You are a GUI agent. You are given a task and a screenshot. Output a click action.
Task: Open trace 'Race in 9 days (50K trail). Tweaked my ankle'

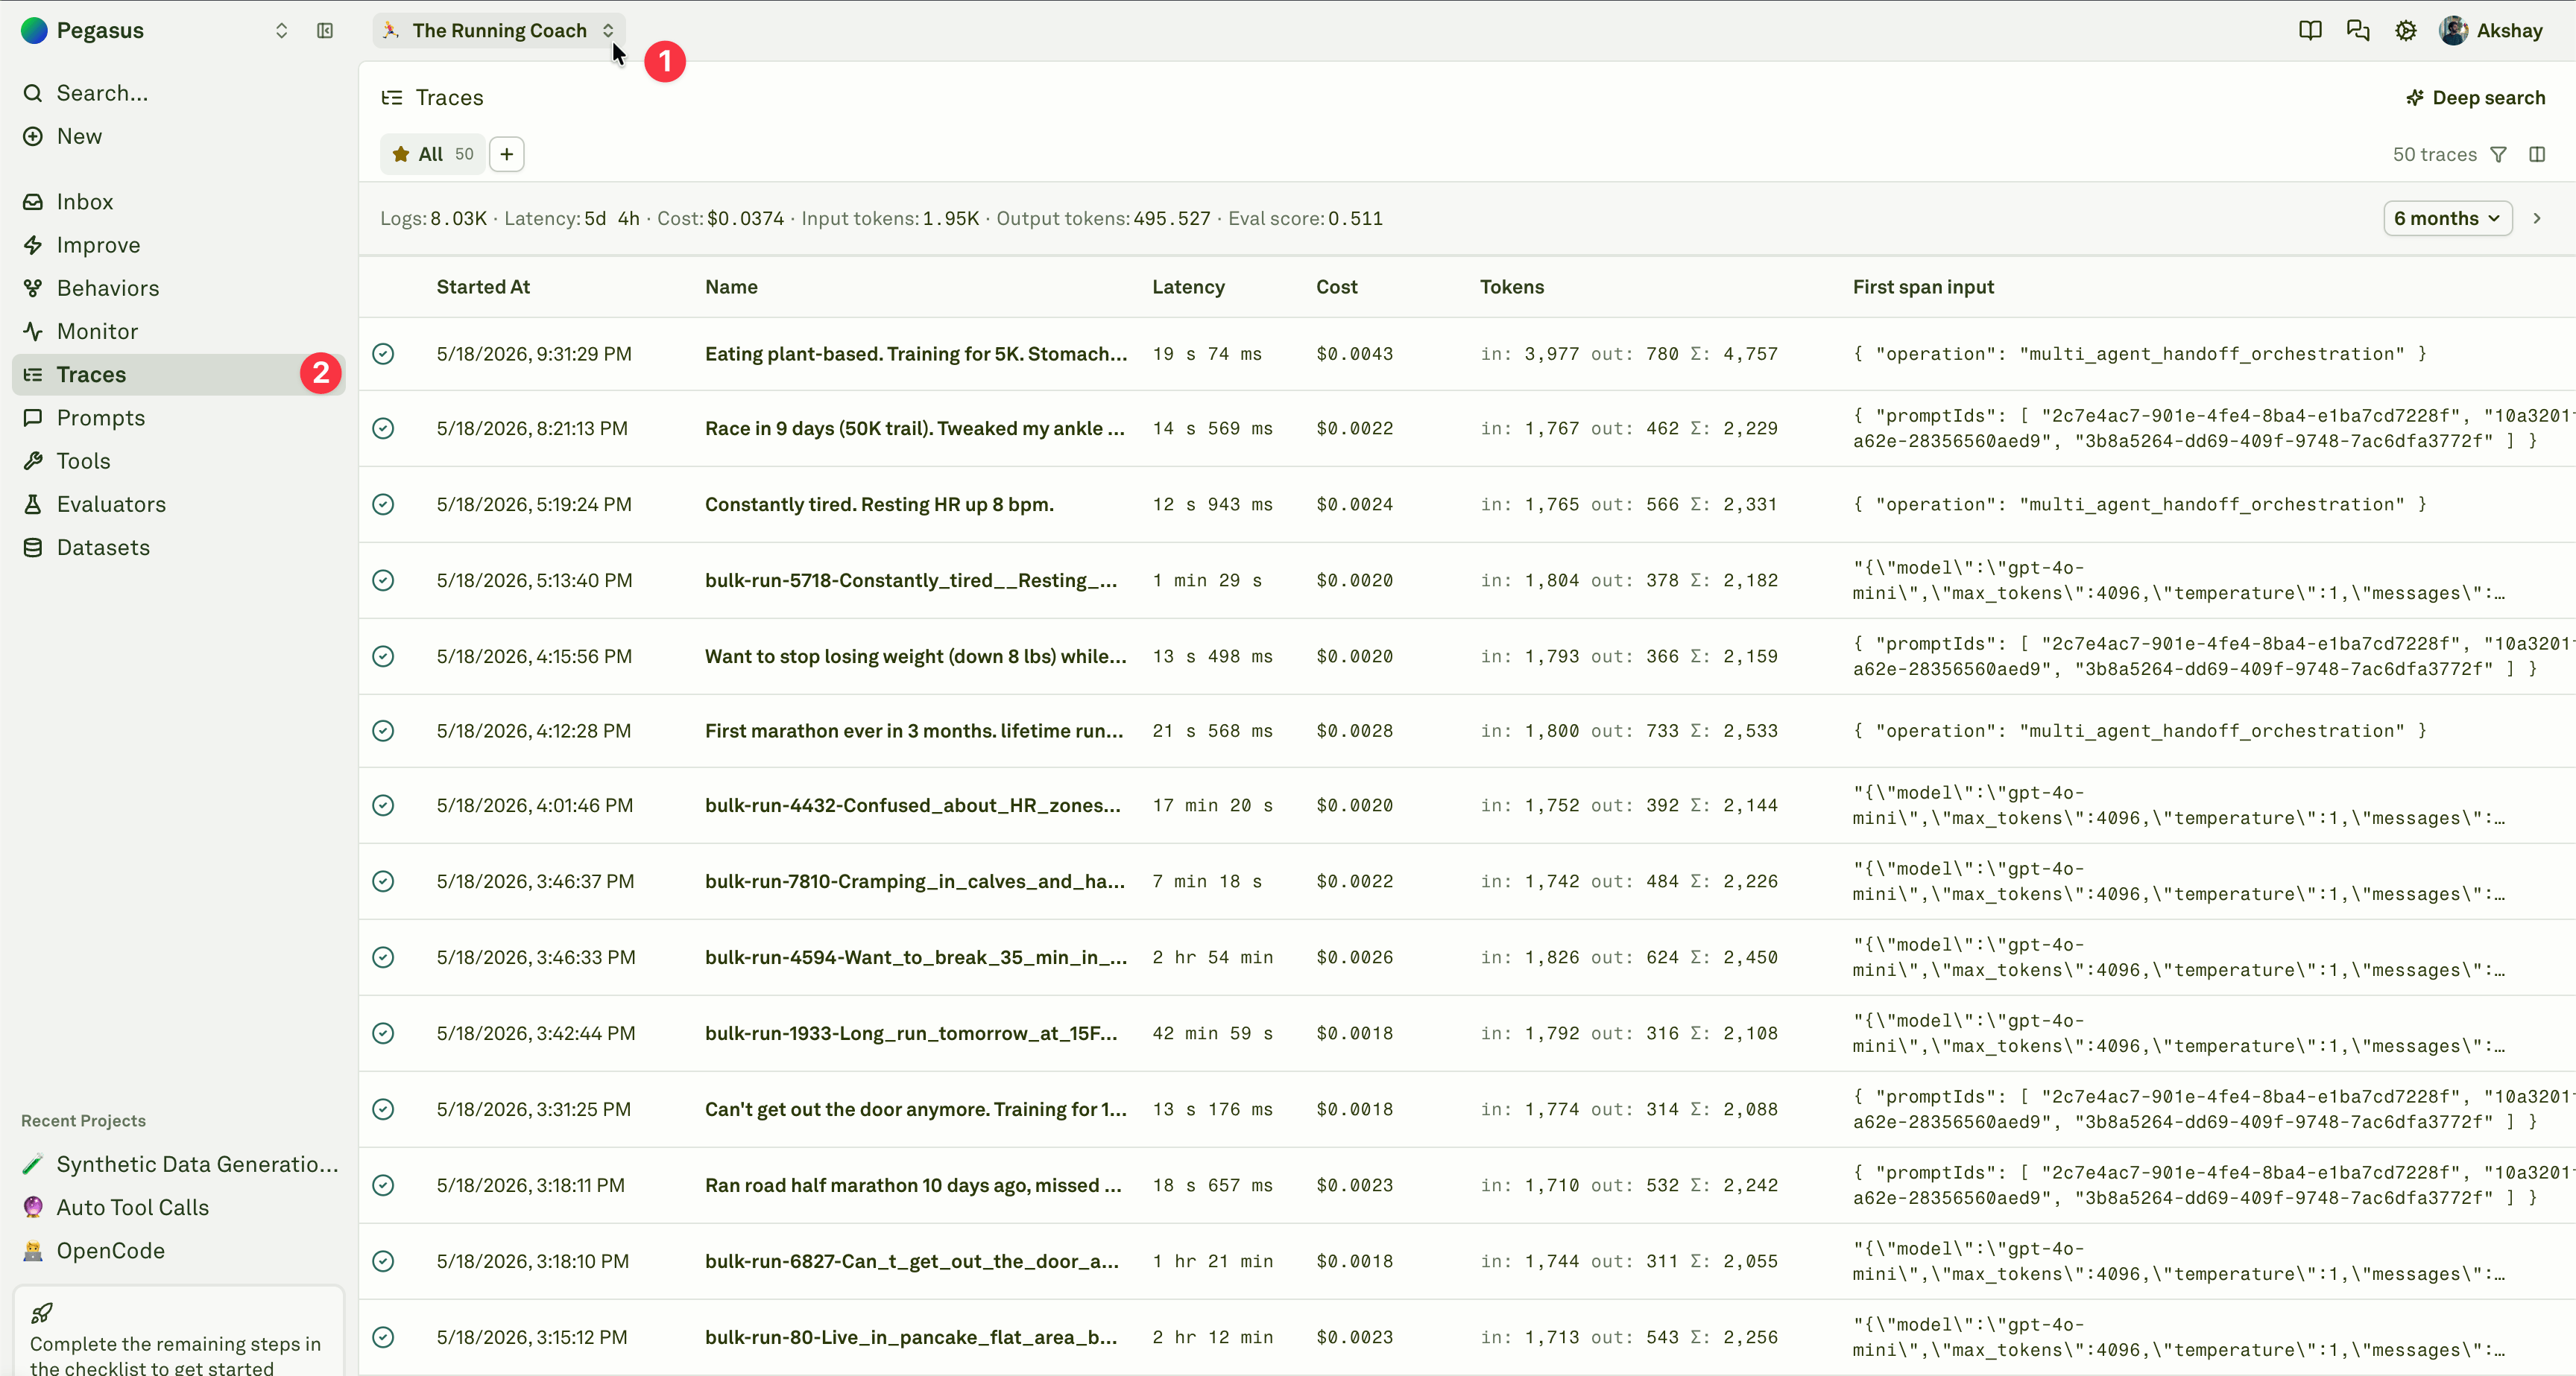[914, 428]
